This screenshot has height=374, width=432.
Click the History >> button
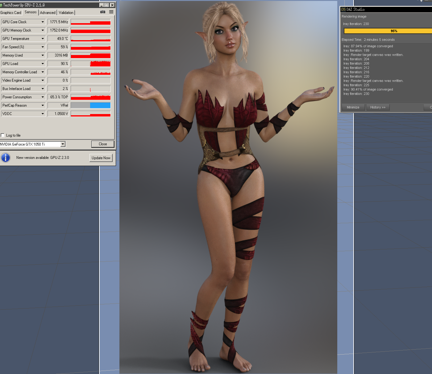(378, 107)
